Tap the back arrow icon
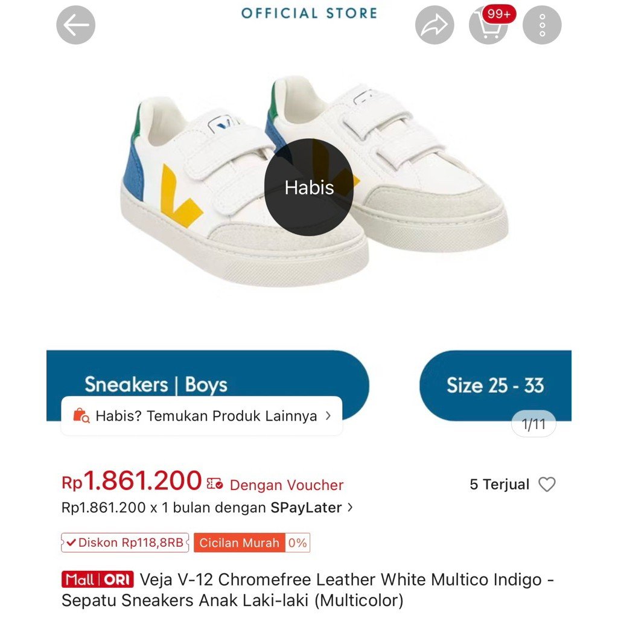This screenshot has height=618, width=618. [76, 25]
